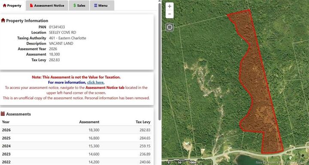Click the bold 'Assessment Notice tab' text in the note
Viewport: 309px width, 165px height.
click(x=105, y=87)
